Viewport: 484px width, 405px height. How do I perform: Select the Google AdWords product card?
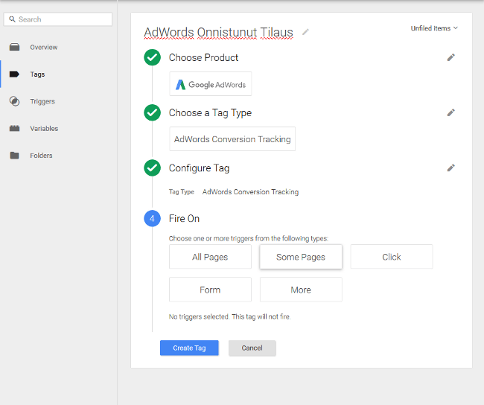point(211,84)
